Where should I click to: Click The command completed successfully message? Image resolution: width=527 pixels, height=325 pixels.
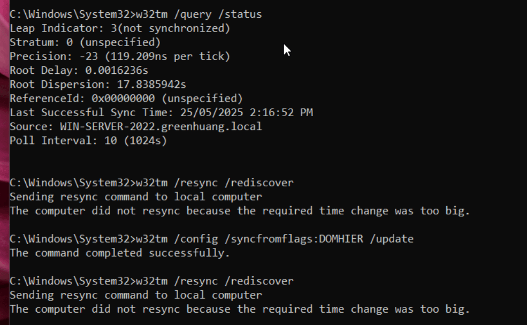[120, 253]
